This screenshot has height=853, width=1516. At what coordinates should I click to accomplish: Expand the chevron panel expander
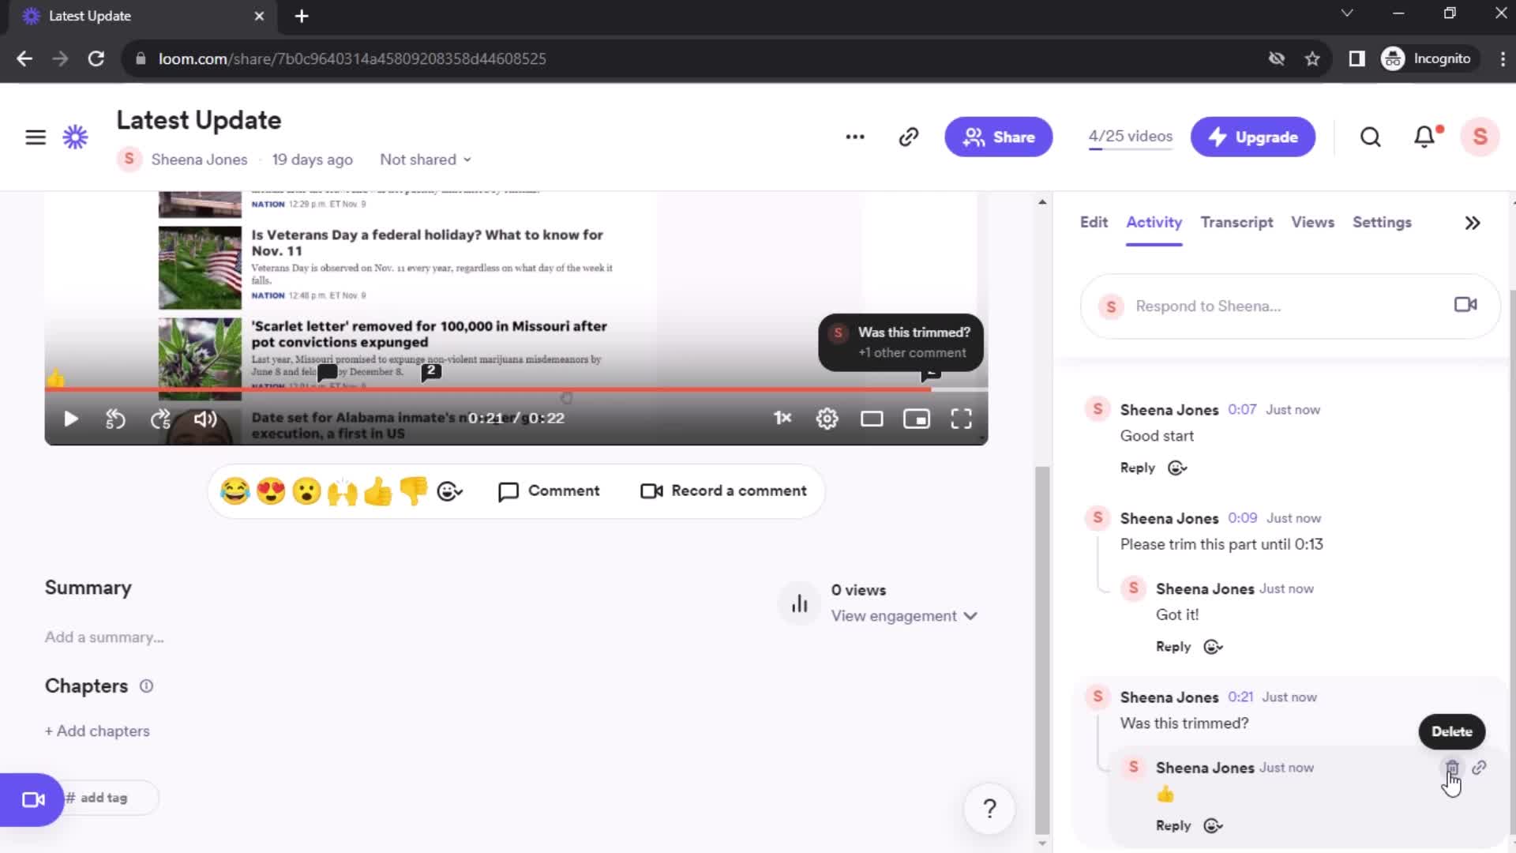(x=1473, y=222)
